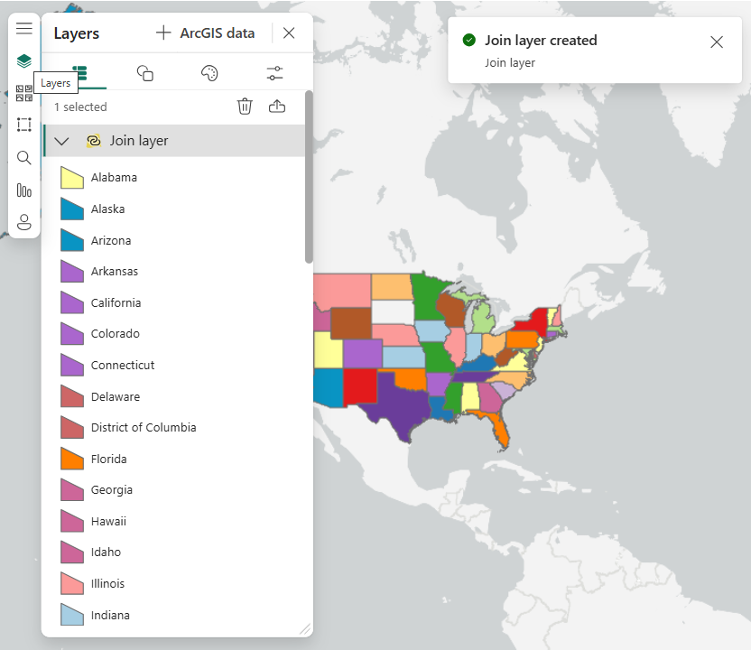Open the layer settings sliders tab
The height and width of the screenshot is (650, 751).
click(x=275, y=73)
